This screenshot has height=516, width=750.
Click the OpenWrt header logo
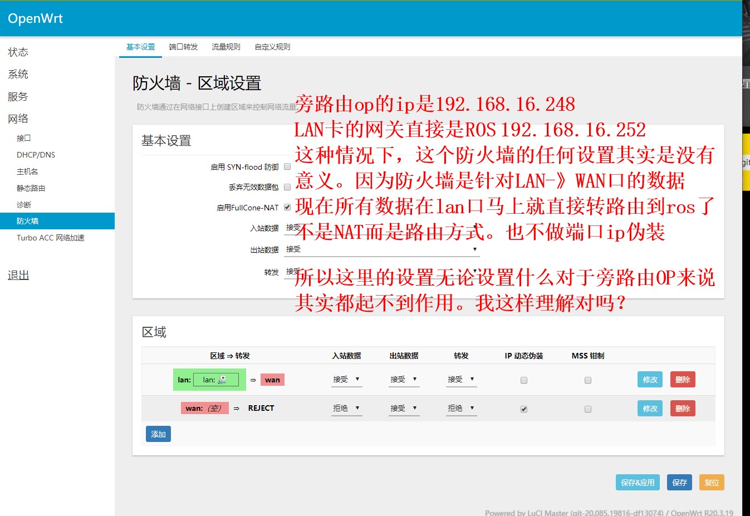35,18
